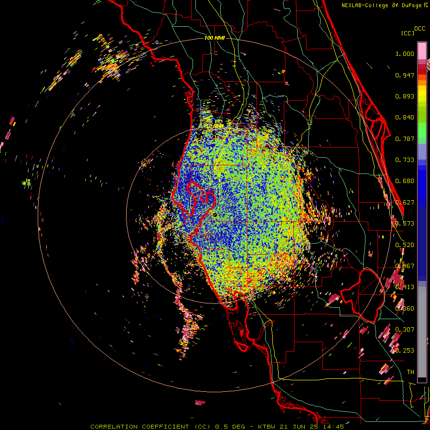The height and width of the screenshot is (430, 430).
Task: Click the 50 NMI range ring label
Action: (x=215, y=126)
